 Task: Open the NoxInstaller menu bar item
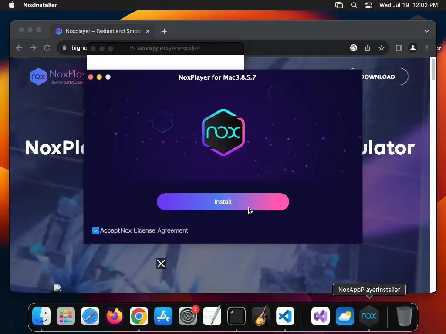[40, 5]
